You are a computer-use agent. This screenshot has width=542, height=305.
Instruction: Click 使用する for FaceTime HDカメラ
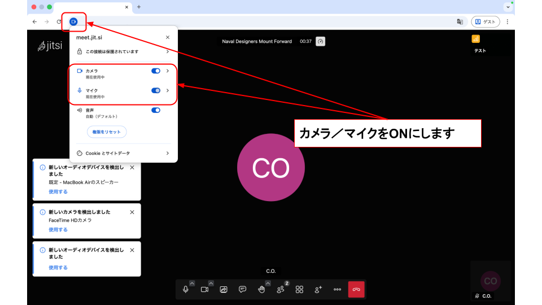tap(58, 230)
